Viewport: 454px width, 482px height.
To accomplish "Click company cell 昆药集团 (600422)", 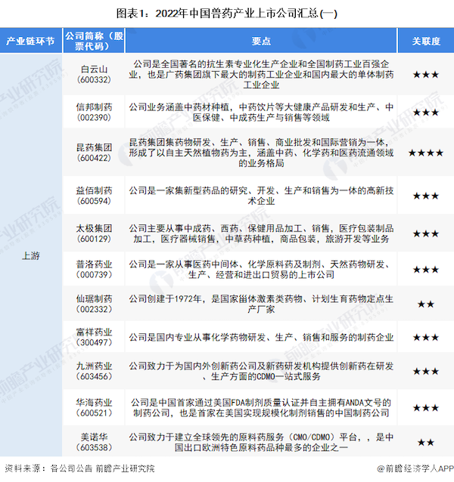I will (x=94, y=153).
